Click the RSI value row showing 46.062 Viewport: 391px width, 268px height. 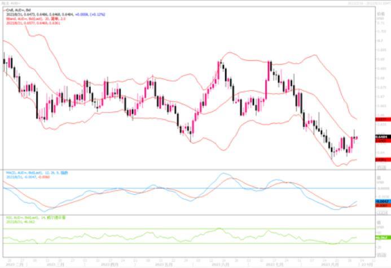coord(20,222)
